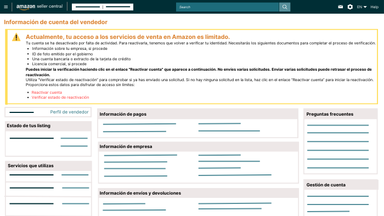Open first link under Gestión de cuenta
The image size is (384, 216).
click(x=338, y=196)
